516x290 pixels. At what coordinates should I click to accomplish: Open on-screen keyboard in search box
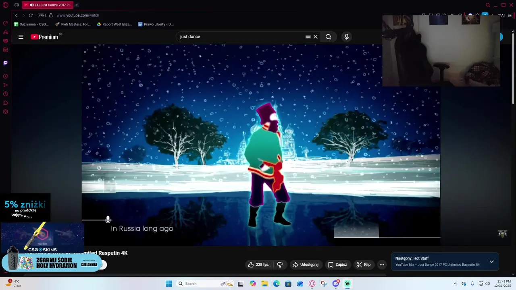point(308,37)
